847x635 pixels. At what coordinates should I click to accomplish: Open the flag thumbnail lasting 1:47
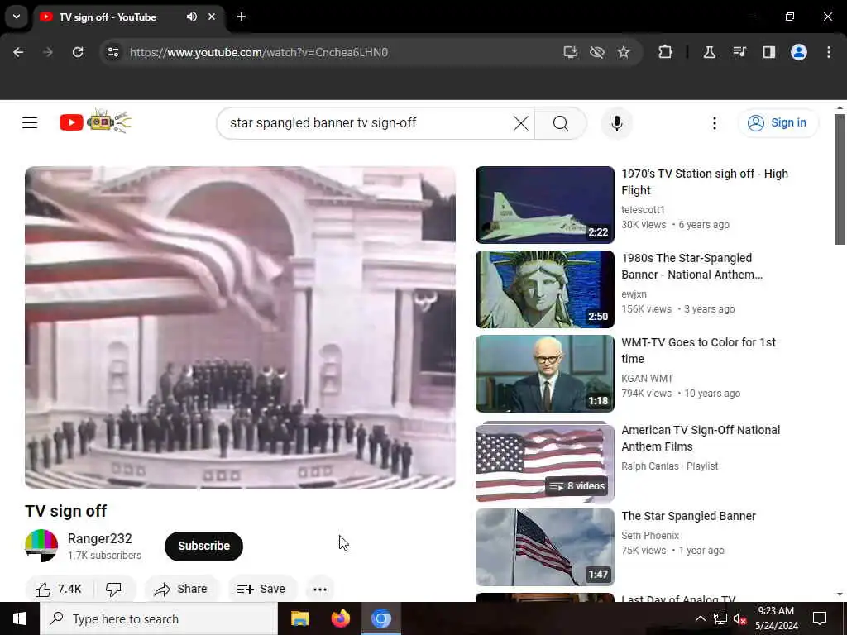[x=544, y=547]
